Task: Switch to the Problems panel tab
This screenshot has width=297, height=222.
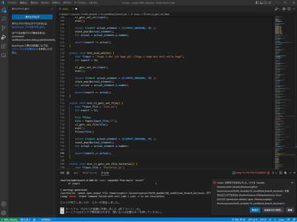Action: pos(65,173)
